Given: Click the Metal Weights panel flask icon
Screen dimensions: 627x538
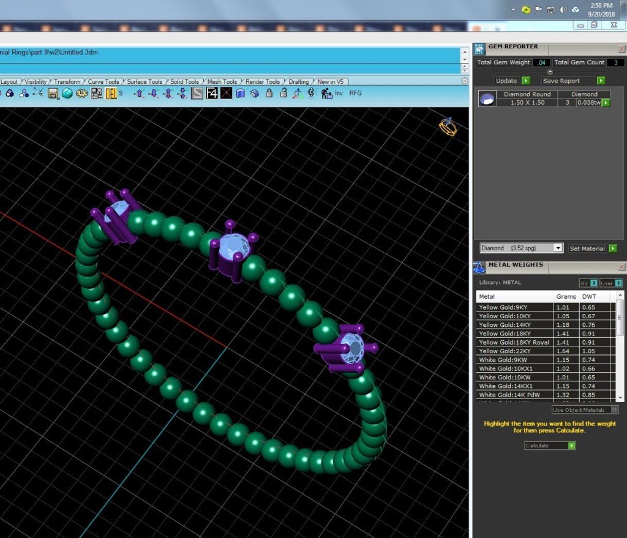Looking at the screenshot, I should point(479,267).
